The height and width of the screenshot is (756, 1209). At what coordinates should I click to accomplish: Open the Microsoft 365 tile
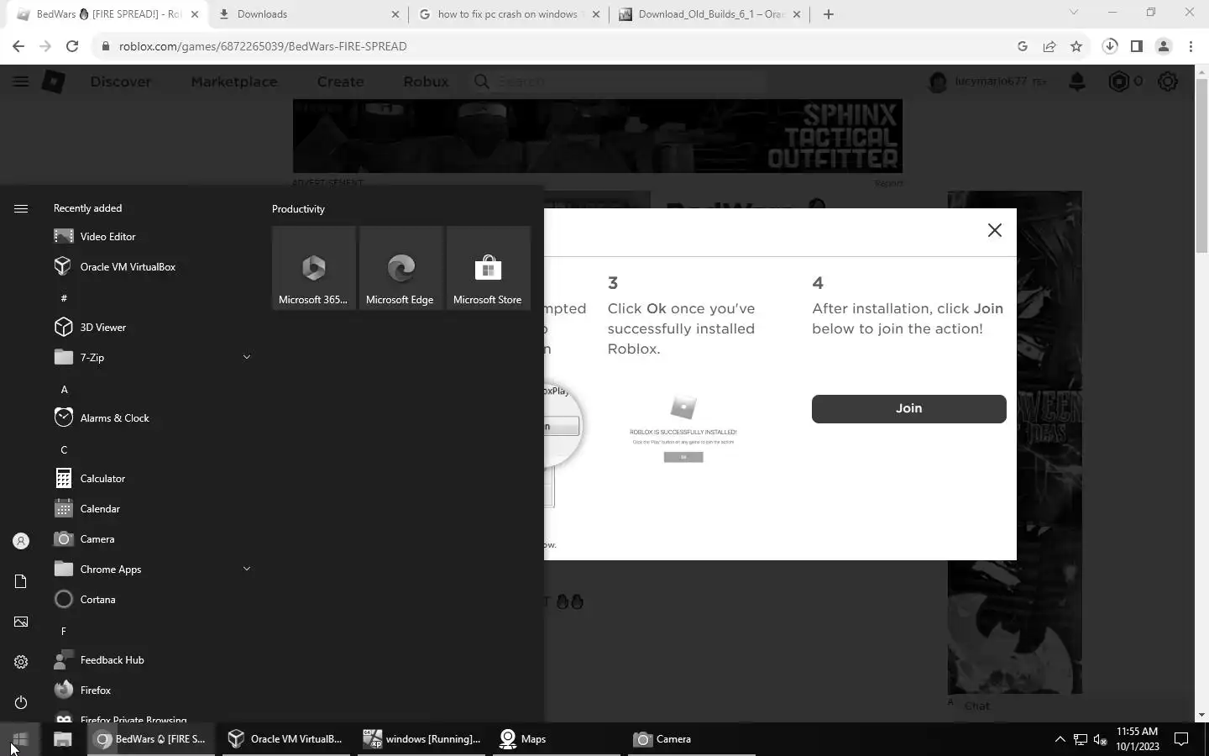click(313, 268)
